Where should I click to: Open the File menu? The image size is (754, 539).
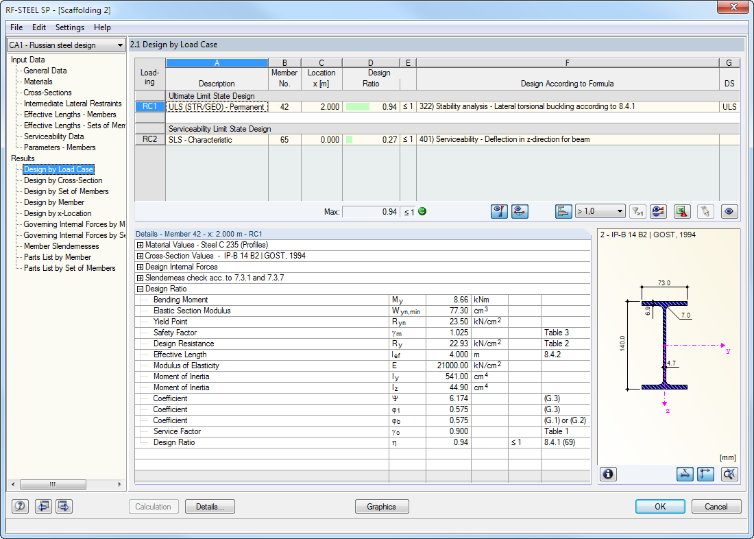click(16, 27)
